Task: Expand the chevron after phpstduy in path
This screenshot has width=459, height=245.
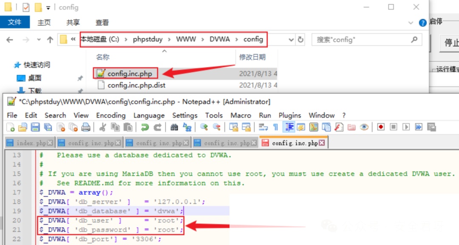Action: (x=169, y=40)
